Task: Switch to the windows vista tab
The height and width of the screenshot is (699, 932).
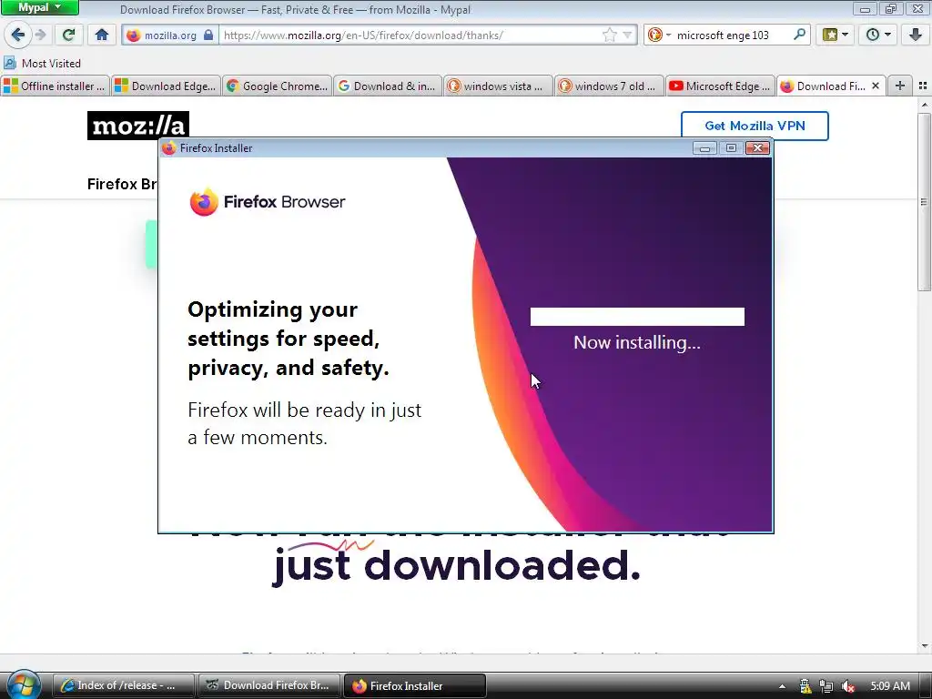Action: [x=498, y=86]
